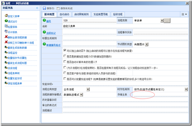Click the 流程表单树 sidebar icon
192x126 pixels.
click(6, 73)
